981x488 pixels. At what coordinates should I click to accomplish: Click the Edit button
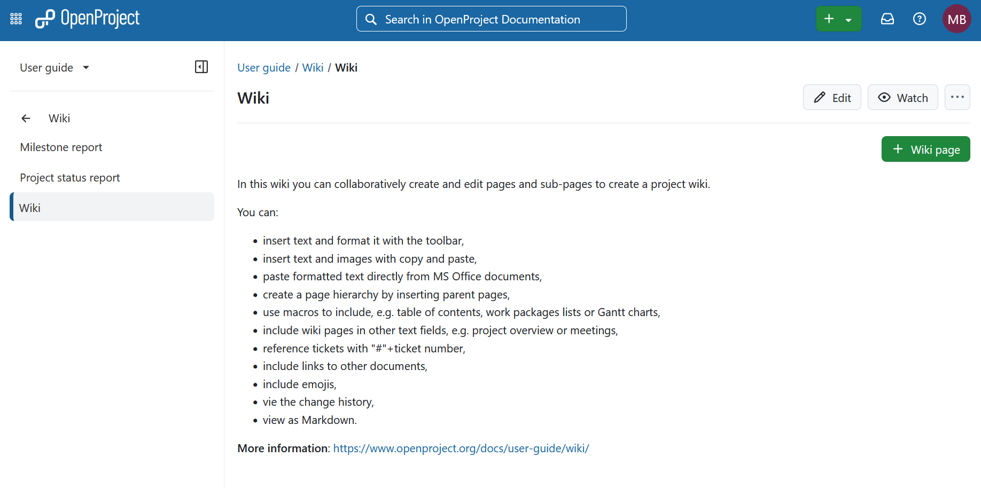(x=832, y=98)
